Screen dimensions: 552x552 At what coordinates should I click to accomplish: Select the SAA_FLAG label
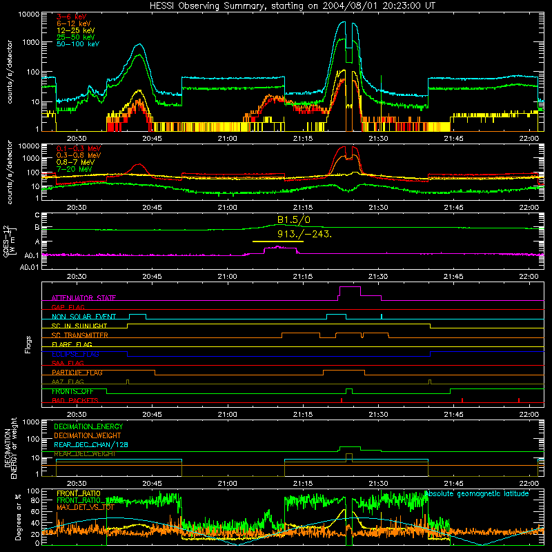tap(68, 364)
